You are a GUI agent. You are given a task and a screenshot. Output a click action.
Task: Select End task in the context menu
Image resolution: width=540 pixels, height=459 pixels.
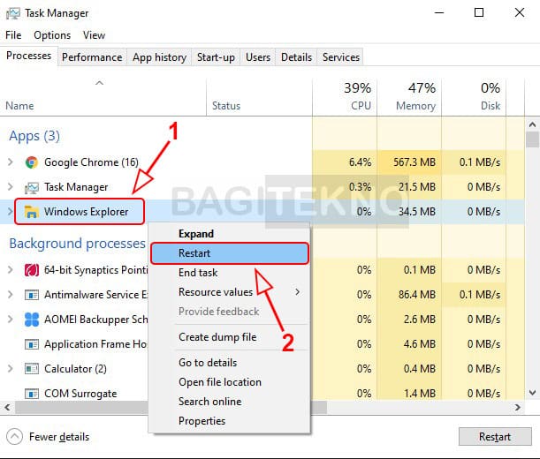click(198, 273)
